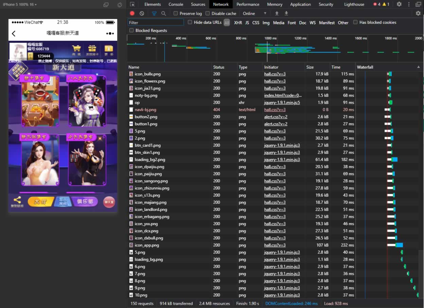The image size is (424, 308).
Task: Rotate the device screen orientation
Action: click(x=120, y=5)
